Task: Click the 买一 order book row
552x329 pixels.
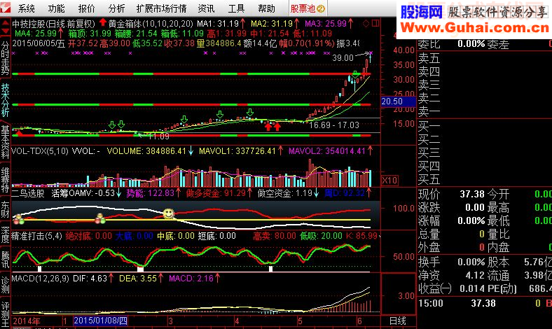Action: 485,125
